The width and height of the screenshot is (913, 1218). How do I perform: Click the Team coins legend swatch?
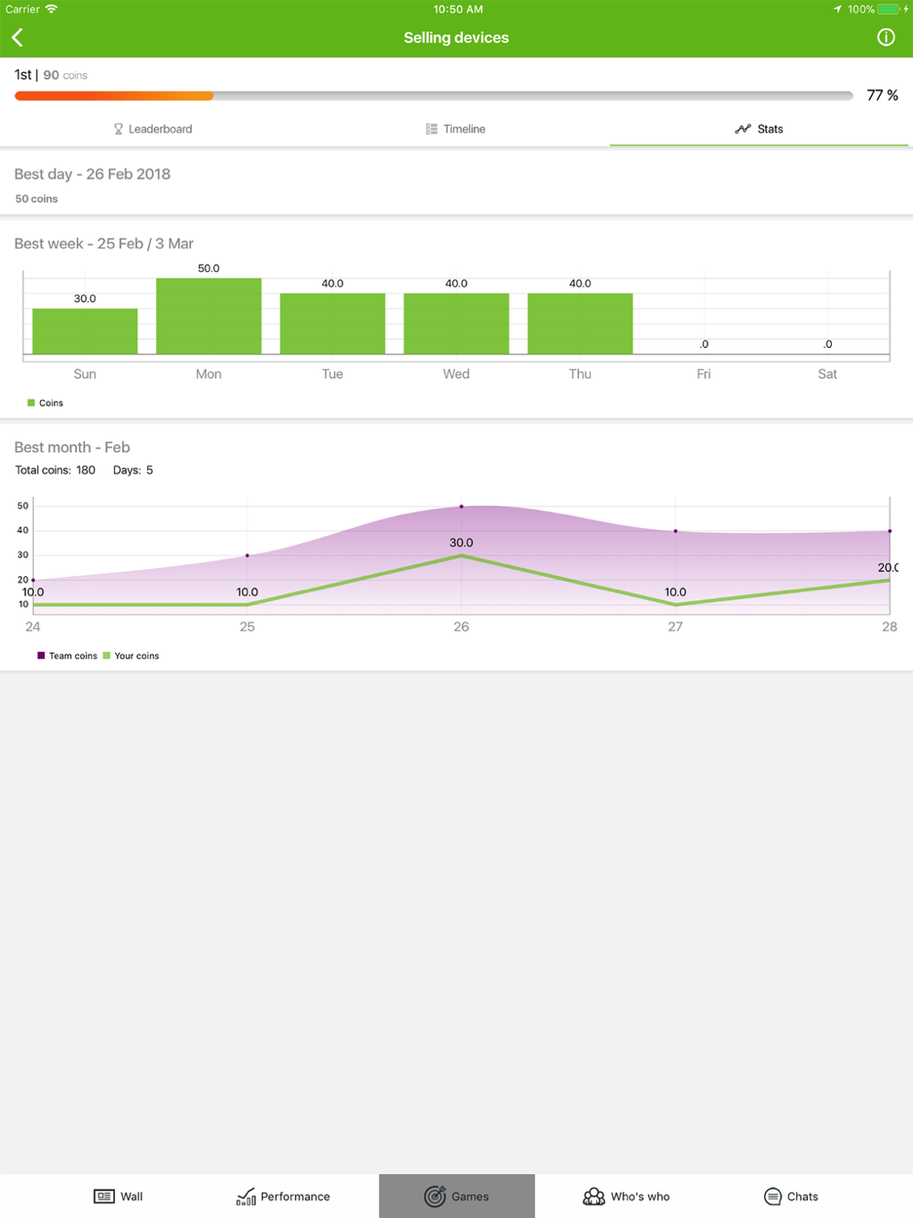pos(41,656)
